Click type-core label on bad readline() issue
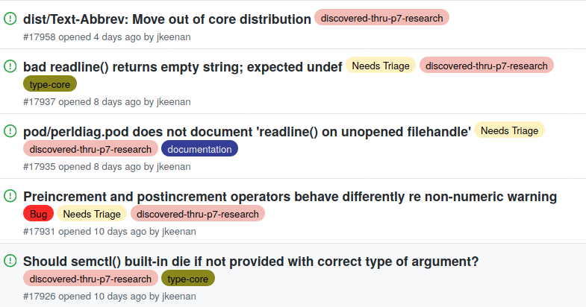The image size is (586, 307). [50, 84]
